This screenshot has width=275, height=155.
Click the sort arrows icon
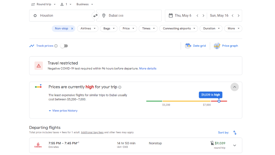click(x=235, y=133)
